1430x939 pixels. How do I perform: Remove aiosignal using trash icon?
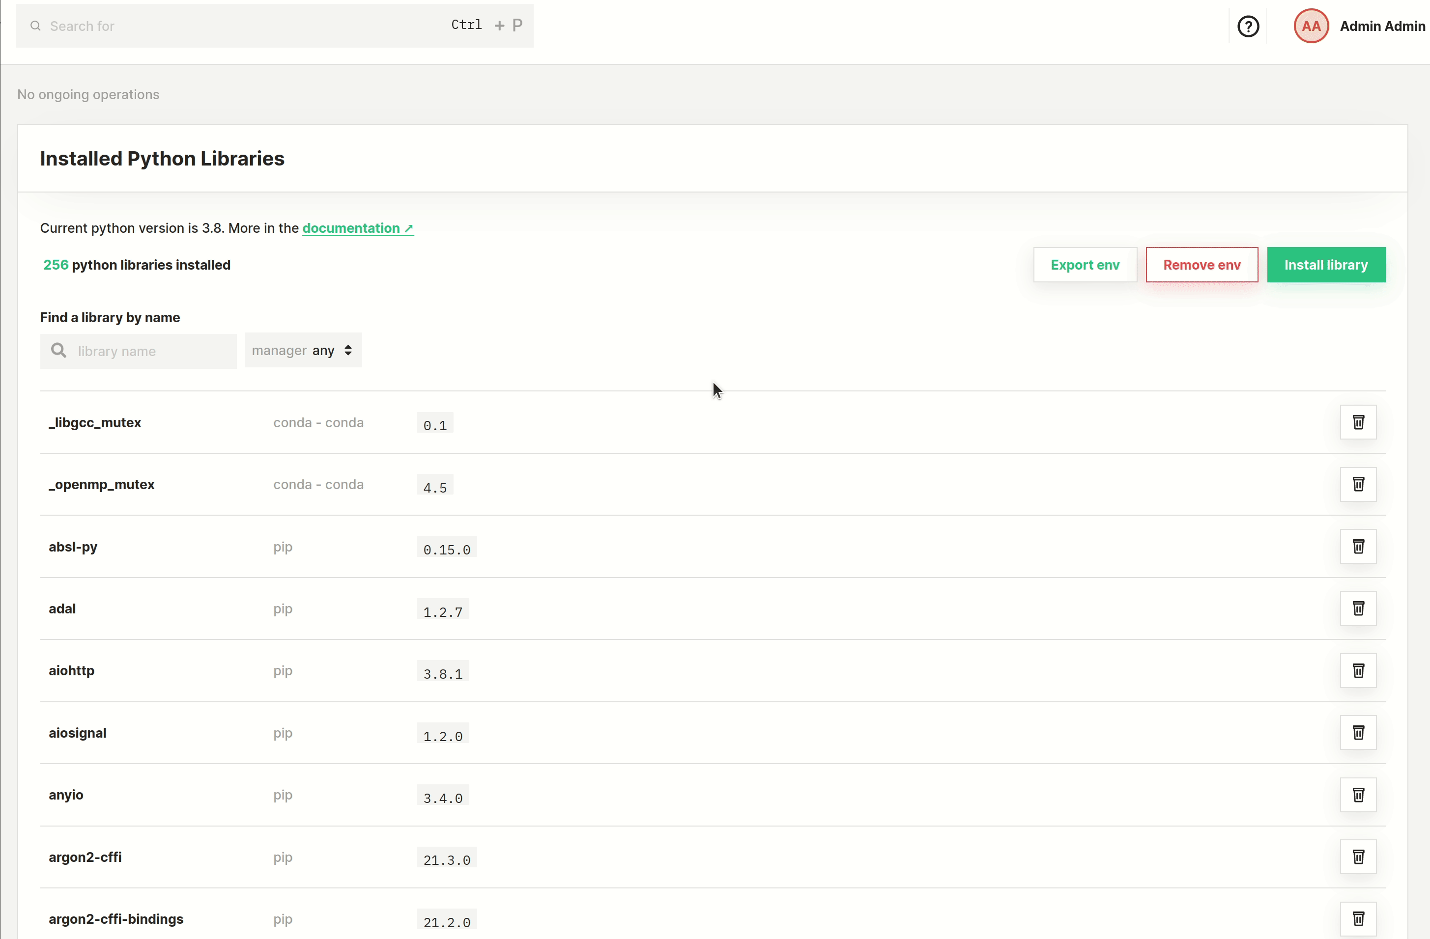pyautogui.click(x=1358, y=732)
